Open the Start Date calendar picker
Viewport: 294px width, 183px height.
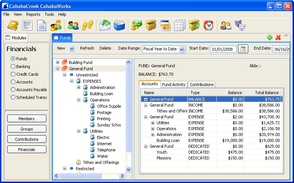coord(243,49)
